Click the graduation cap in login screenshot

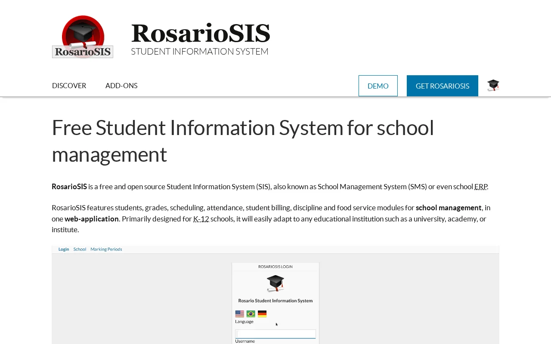[x=275, y=283]
